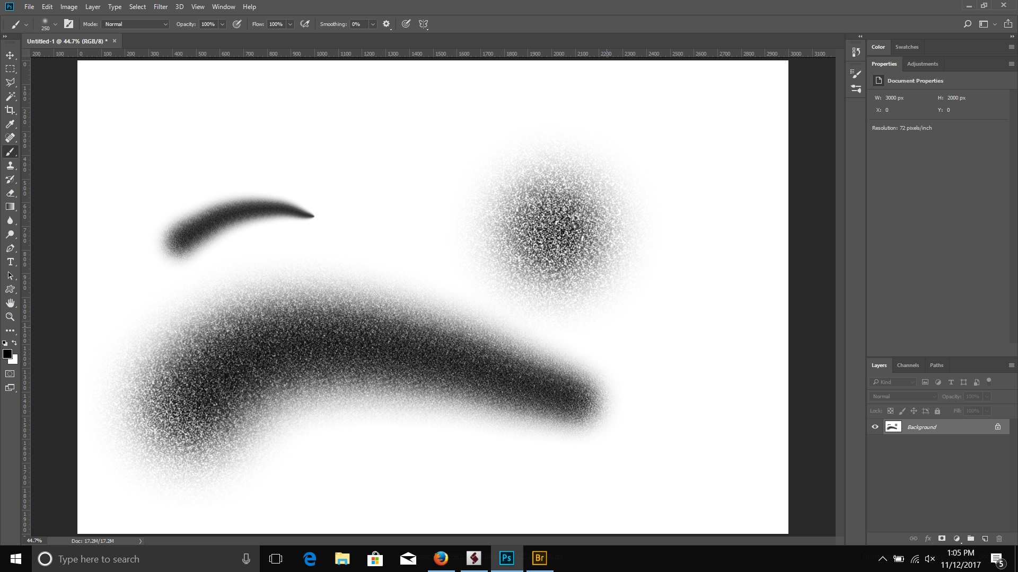Click on Background layer thumbnail

point(893,427)
